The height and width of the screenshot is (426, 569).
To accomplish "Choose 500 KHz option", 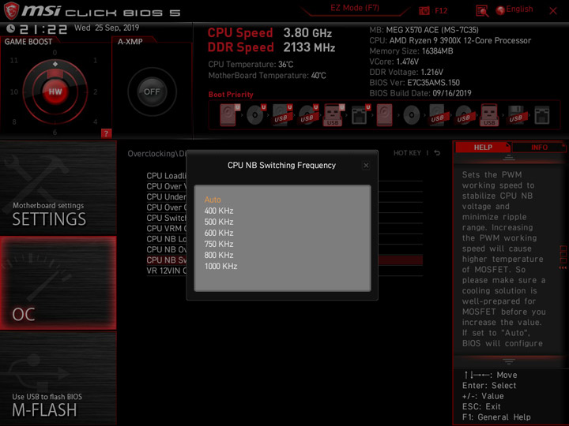I will point(219,222).
